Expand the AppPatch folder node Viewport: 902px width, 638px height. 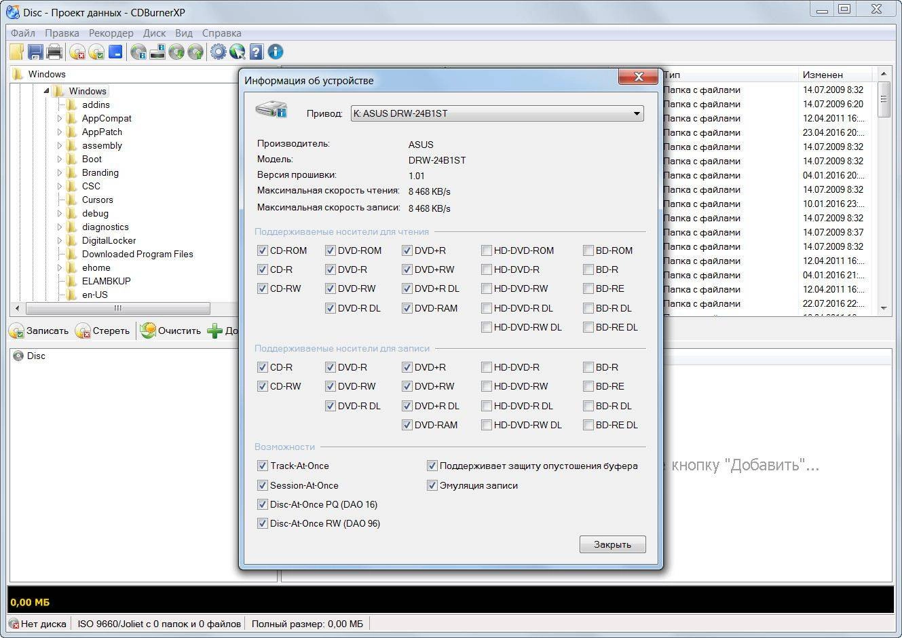[x=60, y=132]
